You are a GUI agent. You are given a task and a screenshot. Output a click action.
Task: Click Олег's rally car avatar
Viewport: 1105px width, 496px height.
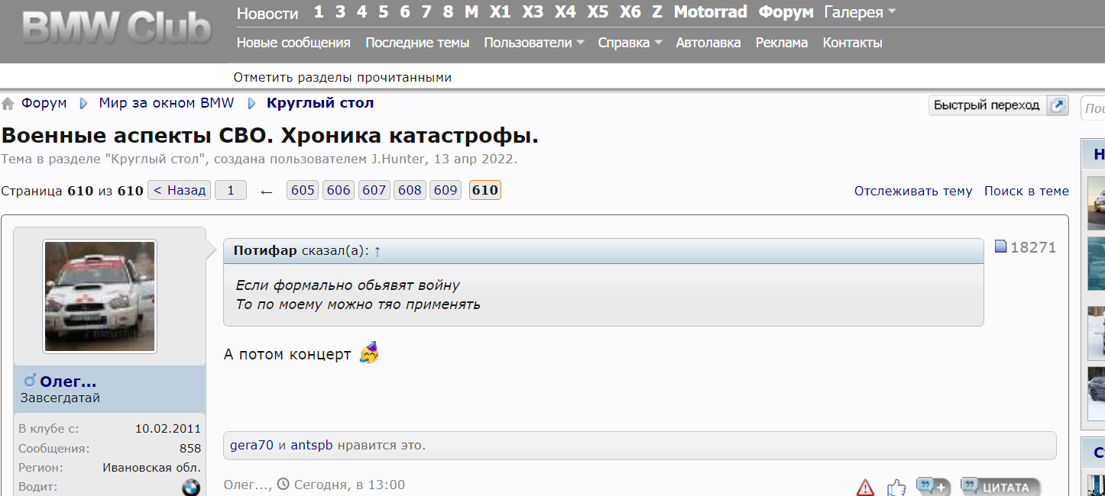[x=99, y=297]
